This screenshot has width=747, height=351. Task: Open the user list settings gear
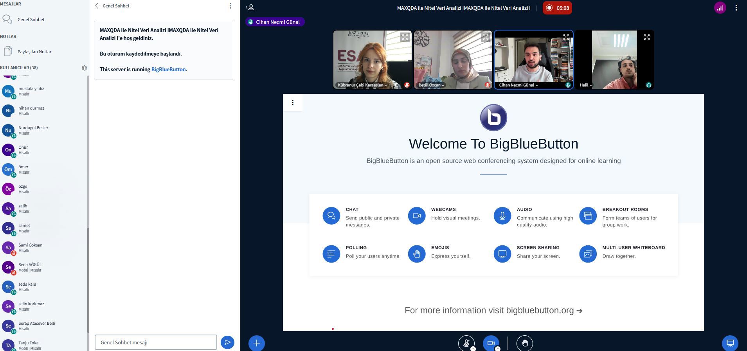pos(84,68)
